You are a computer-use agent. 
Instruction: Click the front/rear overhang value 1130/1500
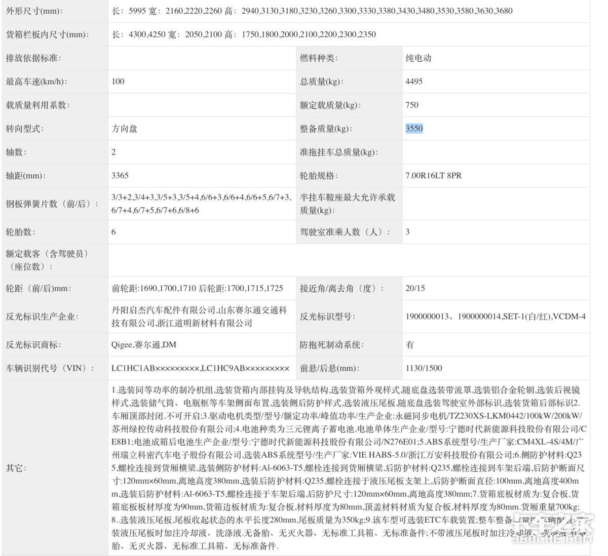point(424,368)
